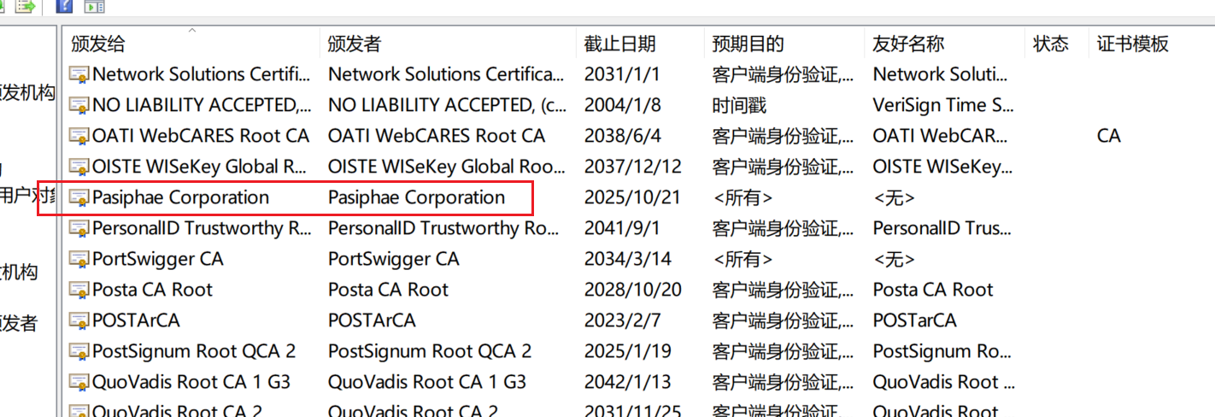Click the 状态 column header

tap(1050, 44)
